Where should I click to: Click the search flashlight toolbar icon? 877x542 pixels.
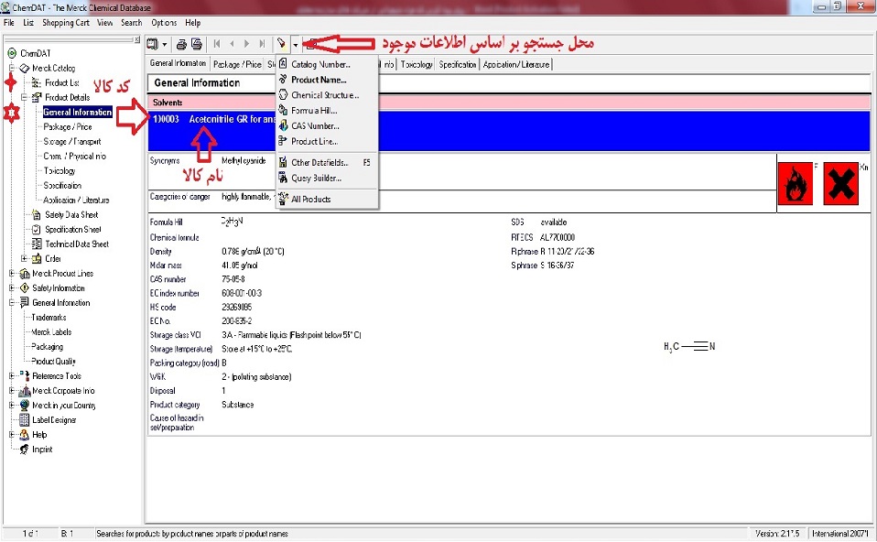pos(281,44)
